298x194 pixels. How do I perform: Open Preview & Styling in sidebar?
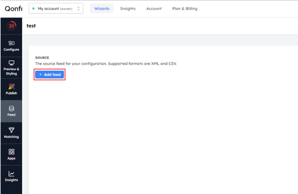click(11, 68)
